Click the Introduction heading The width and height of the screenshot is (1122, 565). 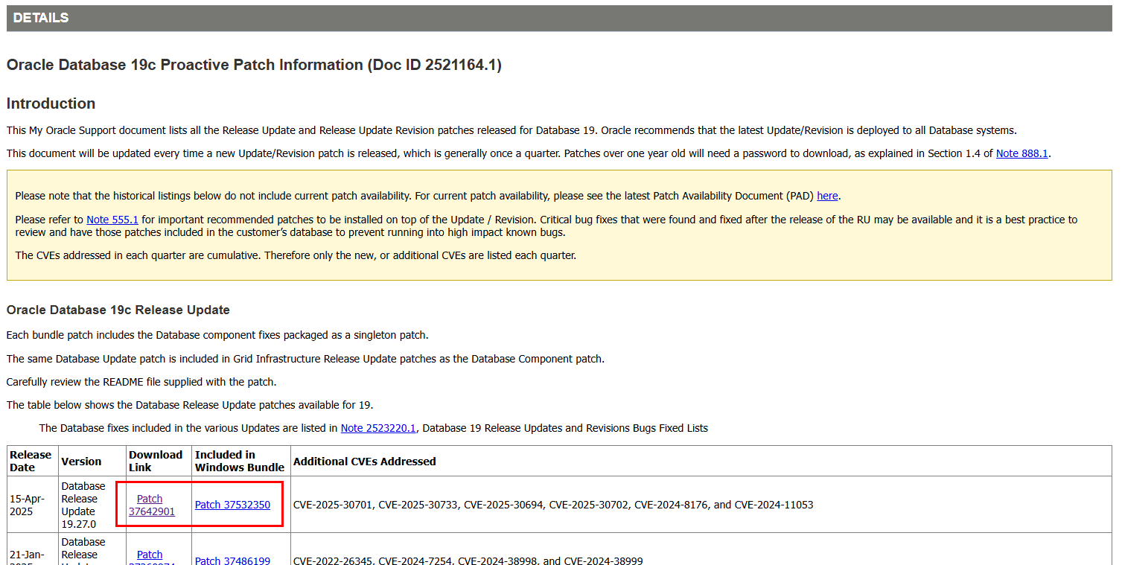pyautogui.click(x=51, y=103)
